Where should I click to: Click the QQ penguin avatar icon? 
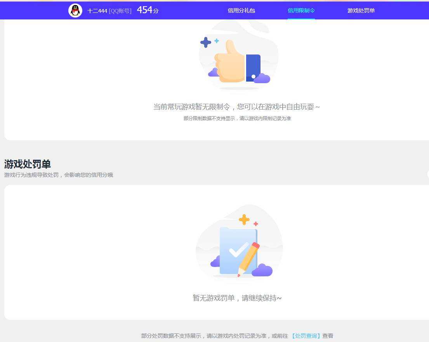tap(75, 10)
